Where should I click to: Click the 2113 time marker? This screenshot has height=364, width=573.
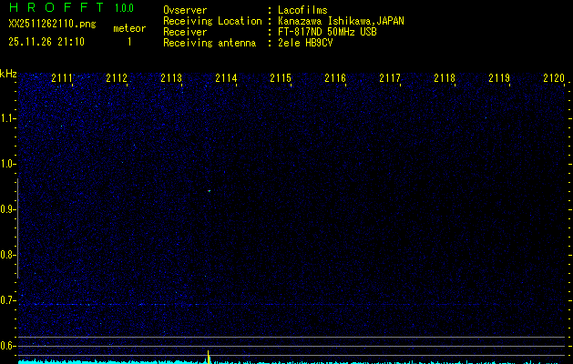[171, 79]
